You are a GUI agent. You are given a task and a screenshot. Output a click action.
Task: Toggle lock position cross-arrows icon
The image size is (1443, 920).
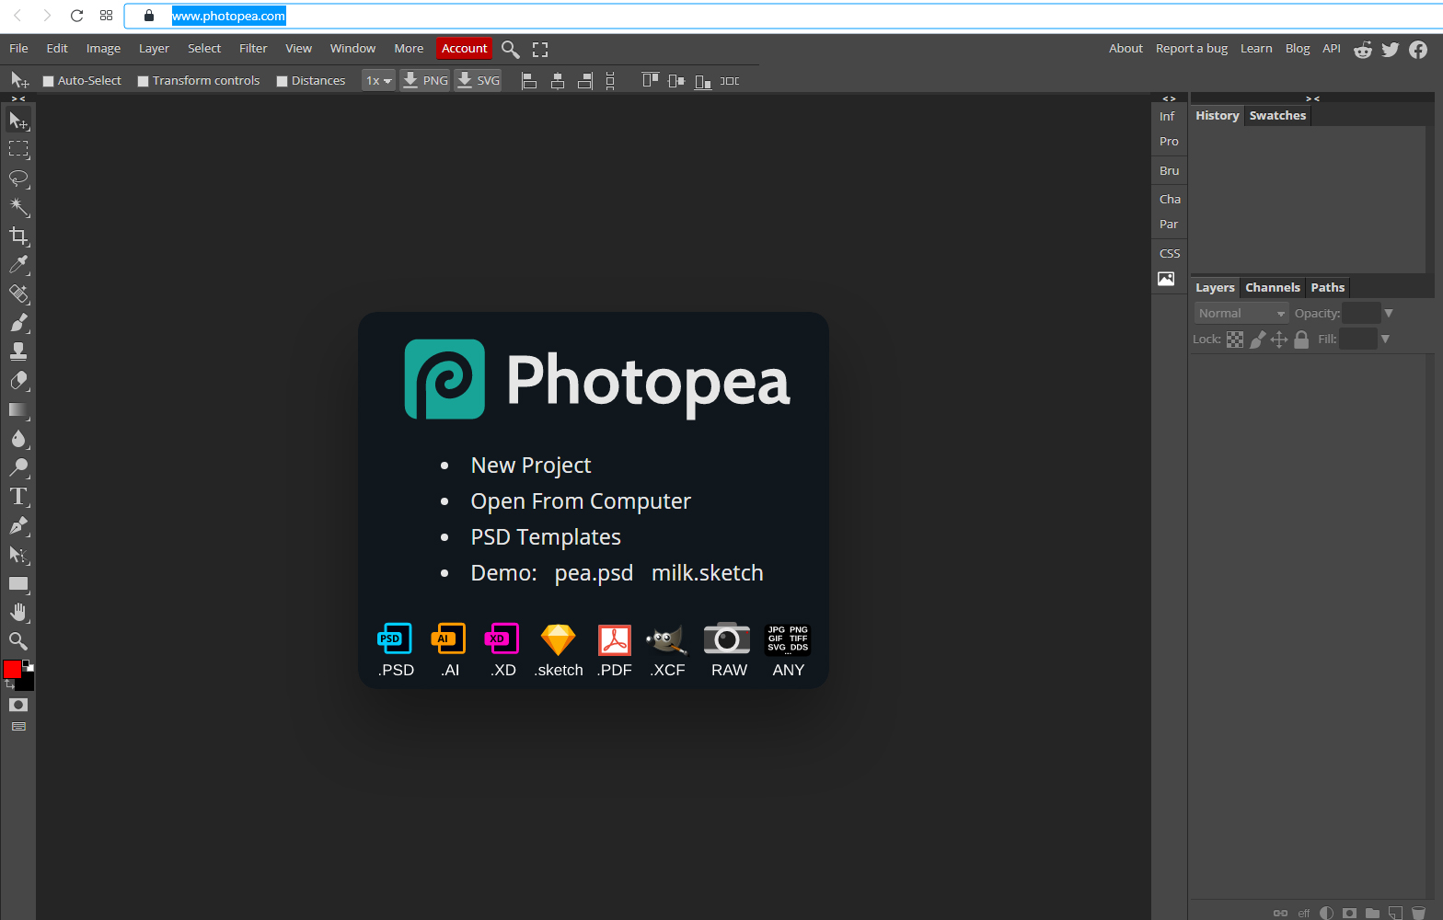click(1279, 339)
